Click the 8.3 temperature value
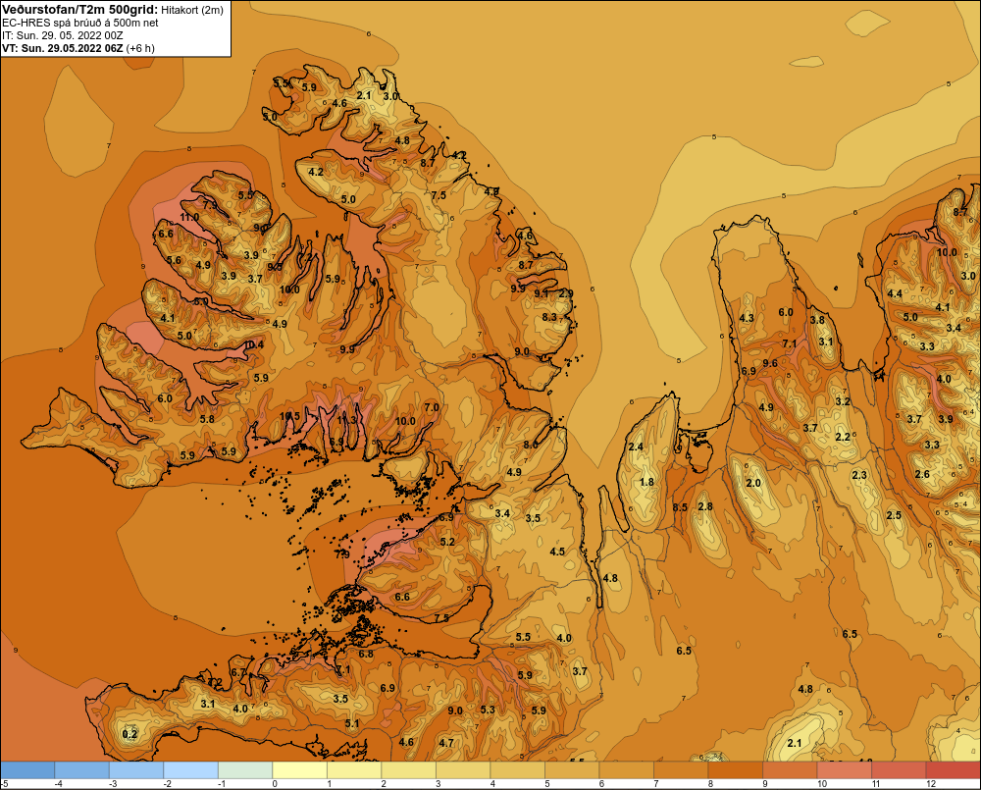 coord(549,317)
